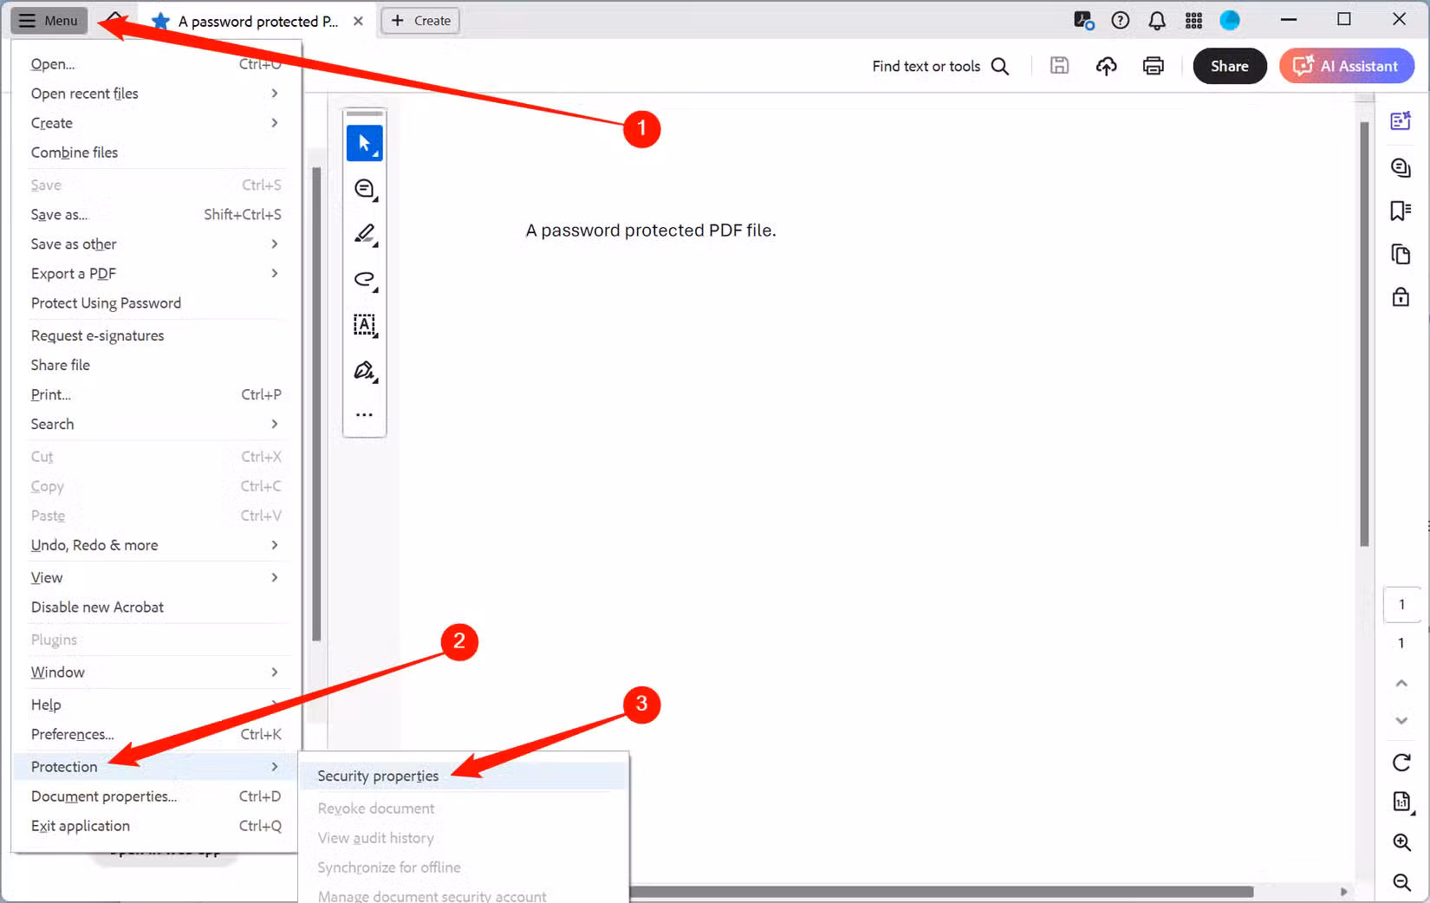Open the Bookmarks panel icon
Image resolution: width=1430 pixels, height=903 pixels.
click(x=1400, y=210)
